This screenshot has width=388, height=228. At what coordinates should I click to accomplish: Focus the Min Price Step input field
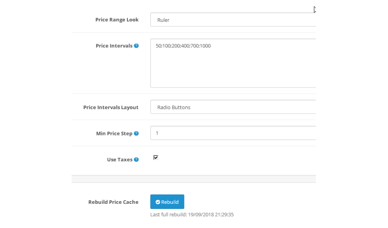point(233,133)
